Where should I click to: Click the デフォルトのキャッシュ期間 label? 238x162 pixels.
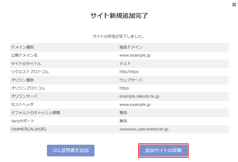35,113
